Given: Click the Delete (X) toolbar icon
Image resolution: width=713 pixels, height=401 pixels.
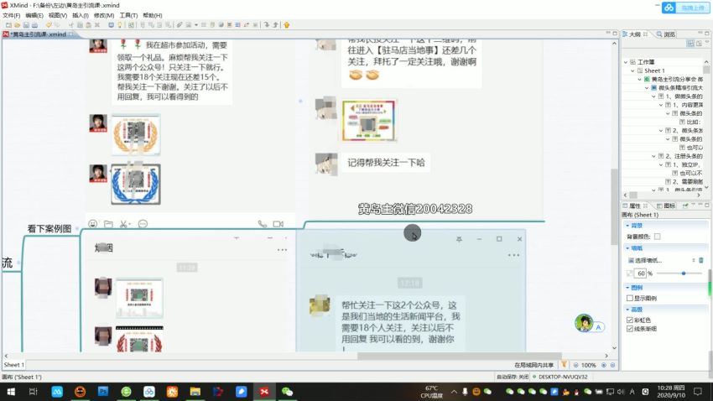Looking at the screenshot, I should (x=96, y=25).
